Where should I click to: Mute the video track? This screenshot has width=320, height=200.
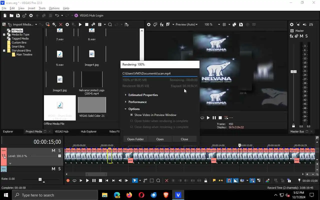tap(53, 150)
